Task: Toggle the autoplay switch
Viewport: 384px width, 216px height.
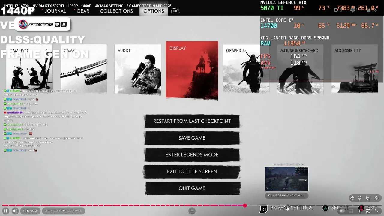Action: 342,211
